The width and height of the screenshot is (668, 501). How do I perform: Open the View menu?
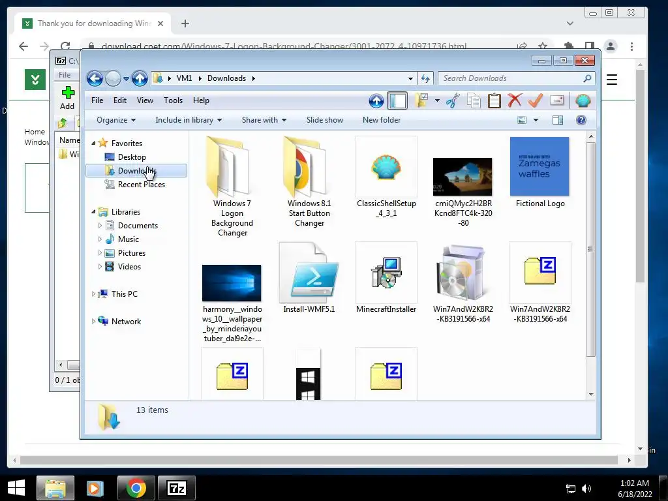pos(145,100)
